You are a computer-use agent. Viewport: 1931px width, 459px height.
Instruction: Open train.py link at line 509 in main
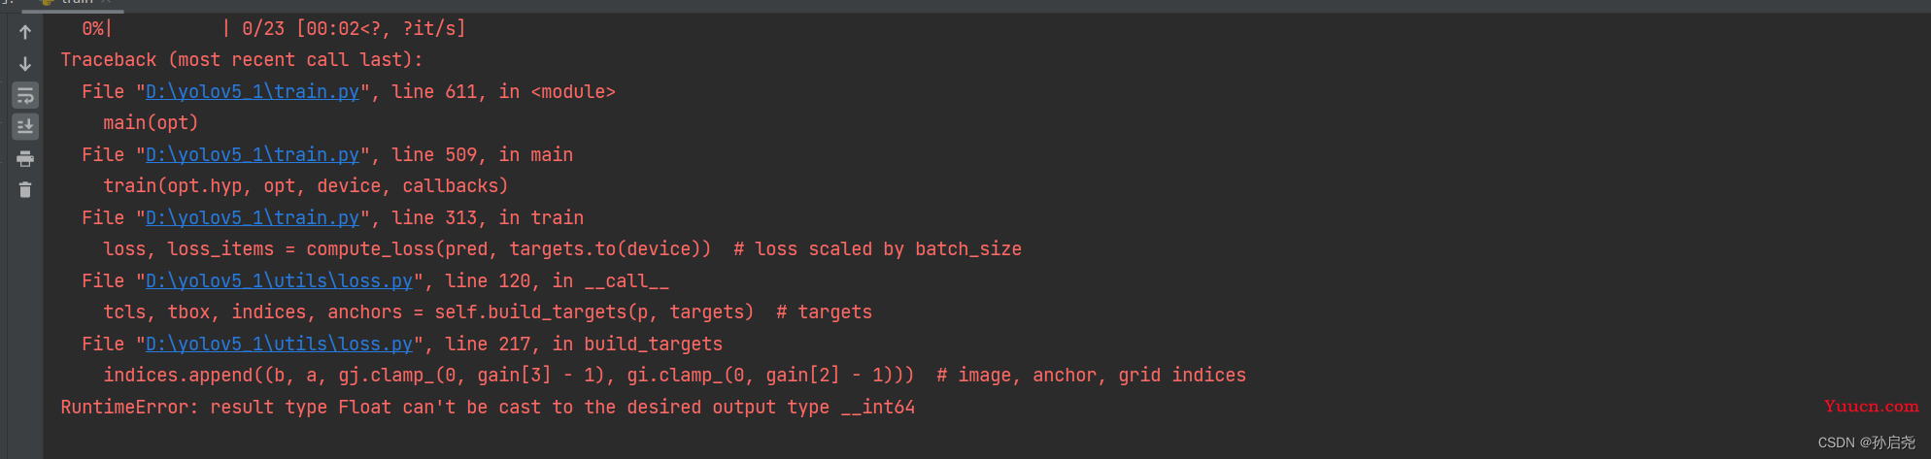click(x=253, y=155)
